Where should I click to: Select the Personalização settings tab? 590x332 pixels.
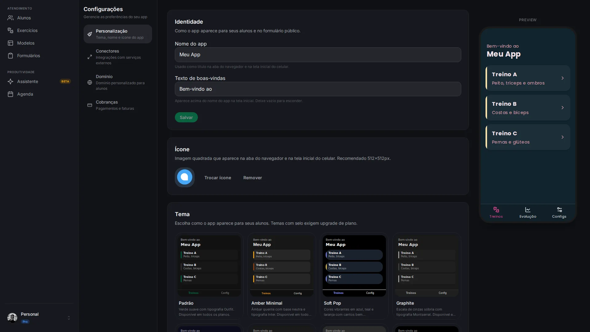tap(118, 34)
